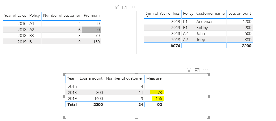Screen dimensions: 276x121
Task: Select the highlighted Premium cell 90
Action: pyautogui.click(x=91, y=30)
